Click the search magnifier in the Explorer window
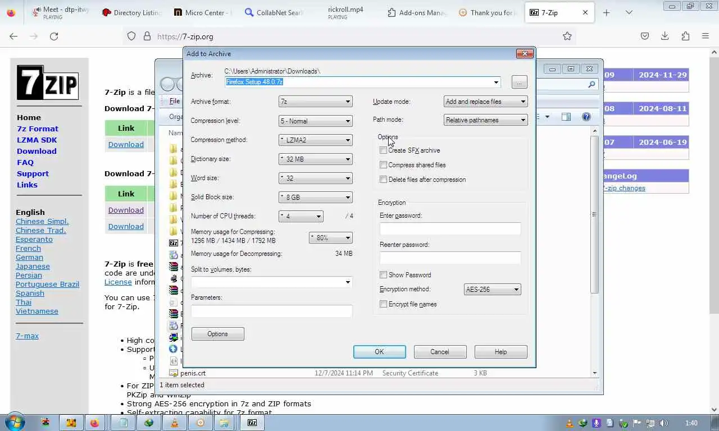The height and width of the screenshot is (431, 719). pos(591,84)
